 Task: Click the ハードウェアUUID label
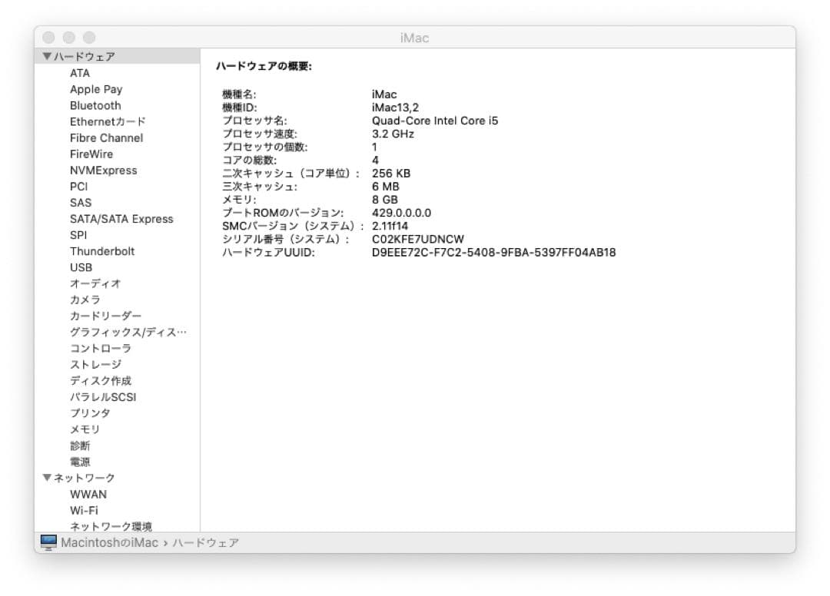click(x=268, y=252)
